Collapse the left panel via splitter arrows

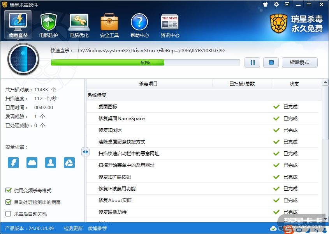pyautogui.click(x=85, y=152)
